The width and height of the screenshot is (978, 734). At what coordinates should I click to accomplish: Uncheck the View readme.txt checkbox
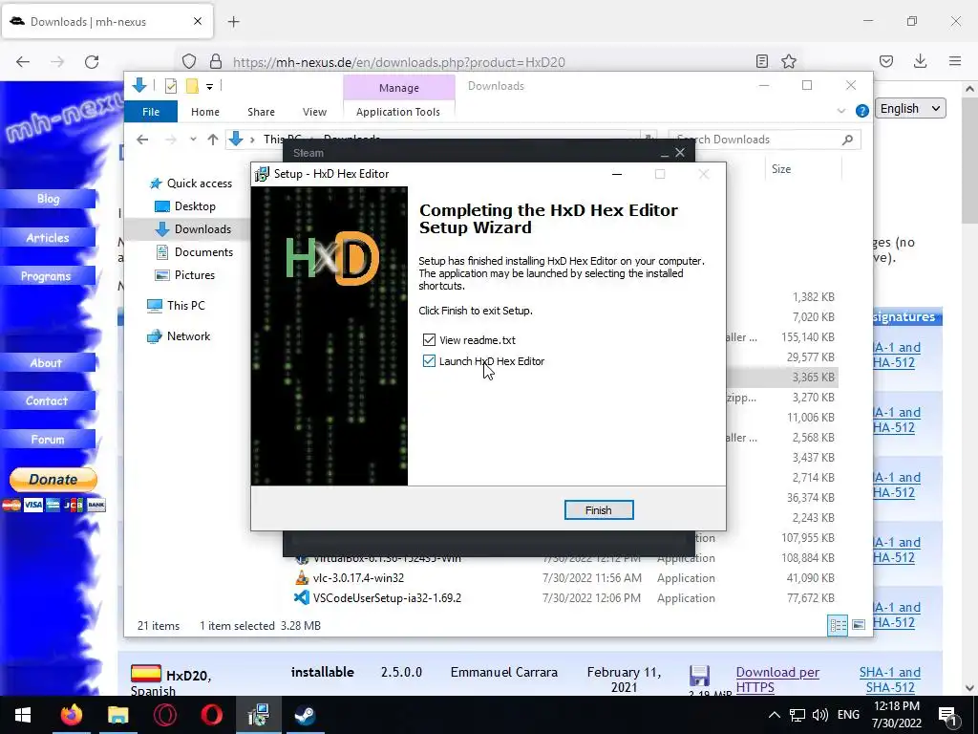[x=429, y=339]
